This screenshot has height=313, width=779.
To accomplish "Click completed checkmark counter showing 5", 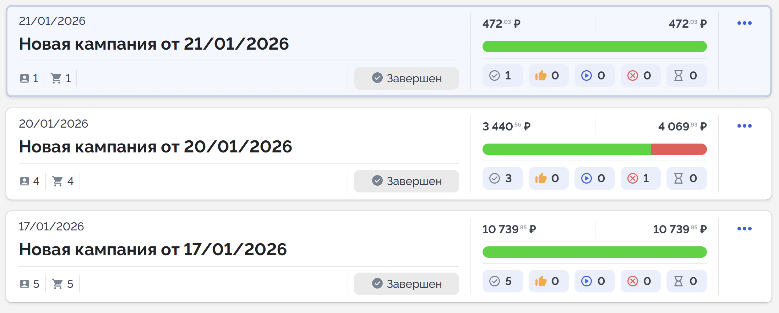I will pos(502,281).
